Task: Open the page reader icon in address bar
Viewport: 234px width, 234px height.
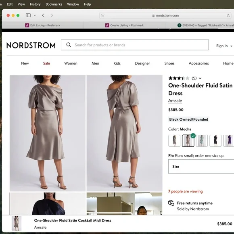Action: (103, 15)
